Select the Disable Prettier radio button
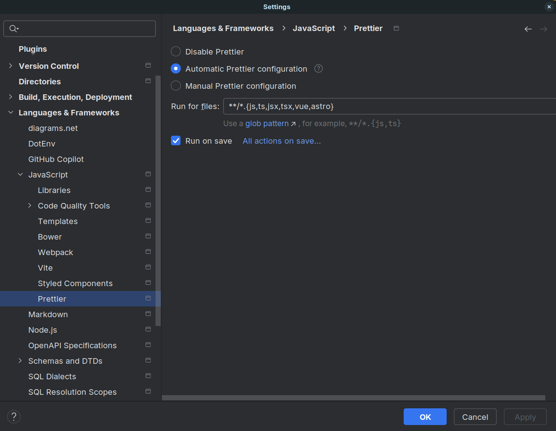This screenshot has width=556, height=431. (175, 51)
